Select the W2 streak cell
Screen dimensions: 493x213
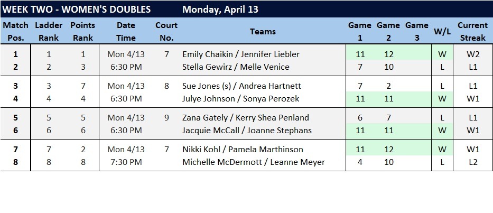click(472, 54)
